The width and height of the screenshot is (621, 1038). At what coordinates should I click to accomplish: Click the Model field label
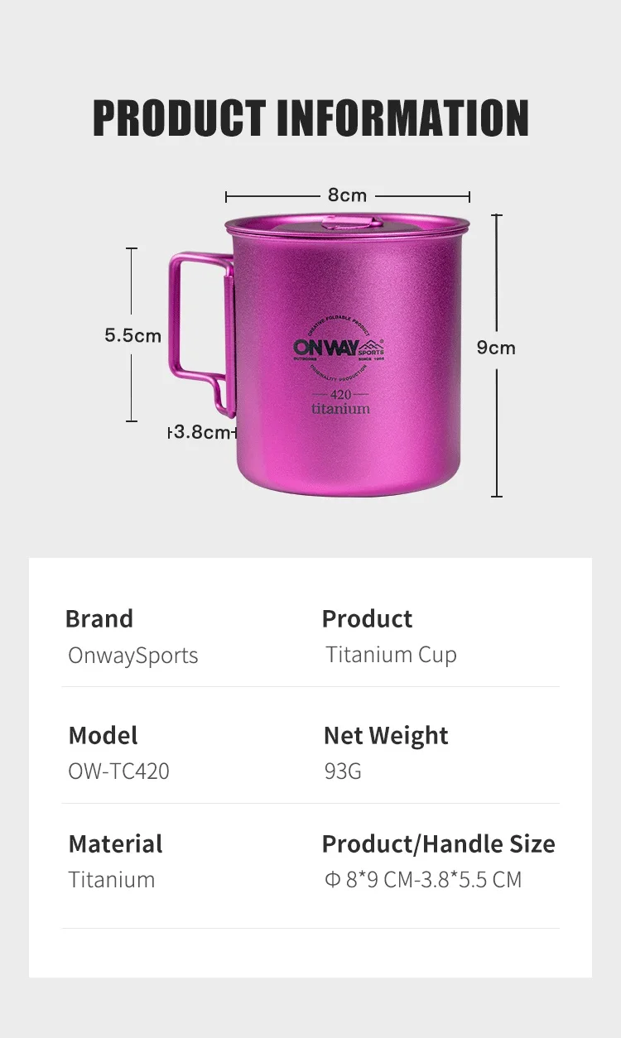click(x=103, y=735)
